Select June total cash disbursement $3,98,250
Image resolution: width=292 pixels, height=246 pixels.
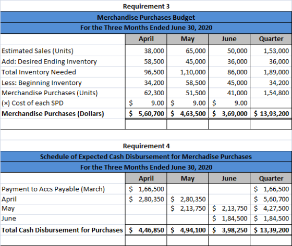(x=229, y=230)
